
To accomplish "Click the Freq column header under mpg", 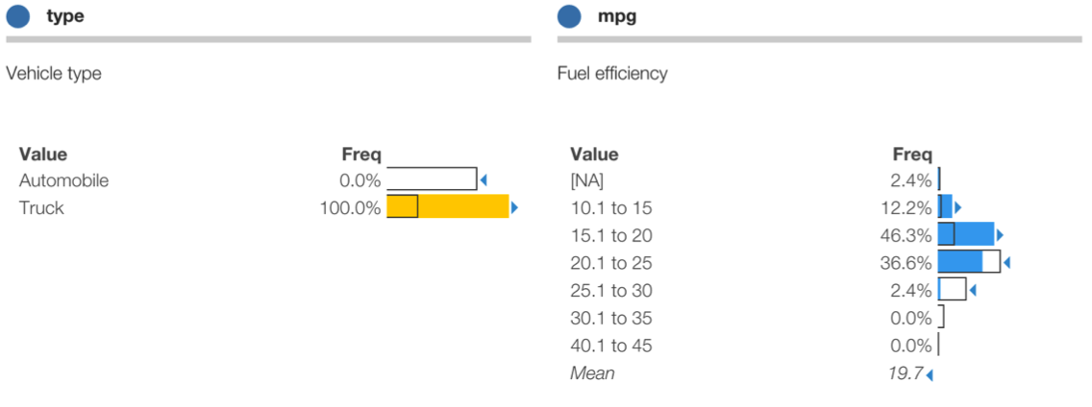I will pyautogui.click(x=912, y=154).
